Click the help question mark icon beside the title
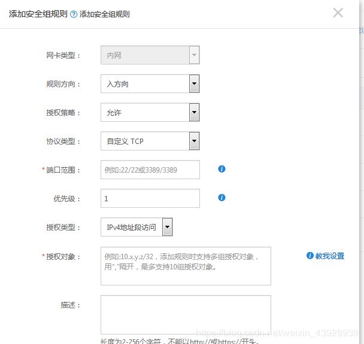The height and width of the screenshot is (344, 364). click(x=74, y=14)
